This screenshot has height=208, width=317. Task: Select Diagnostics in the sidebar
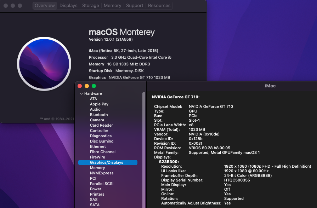click(101, 136)
